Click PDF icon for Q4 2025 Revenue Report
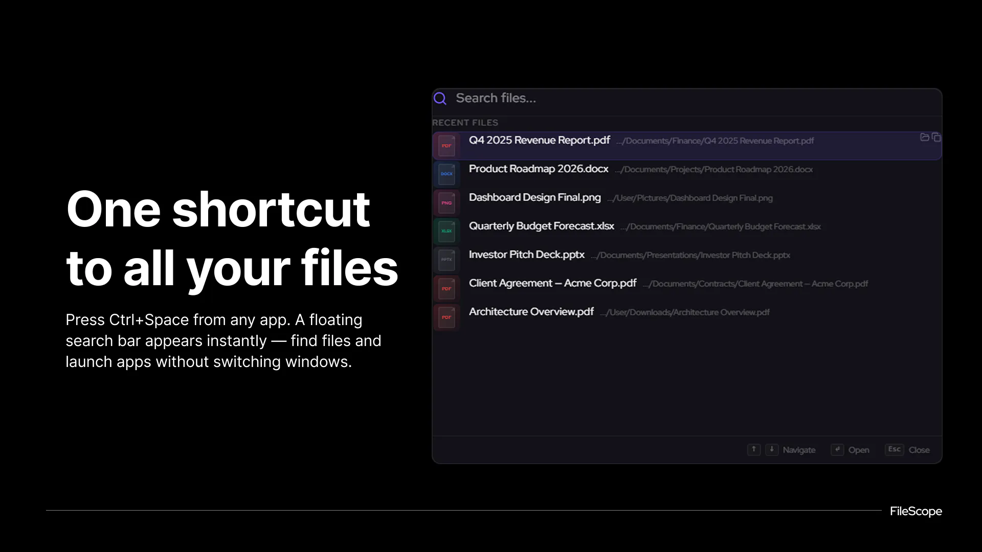The width and height of the screenshot is (982, 552). click(447, 146)
